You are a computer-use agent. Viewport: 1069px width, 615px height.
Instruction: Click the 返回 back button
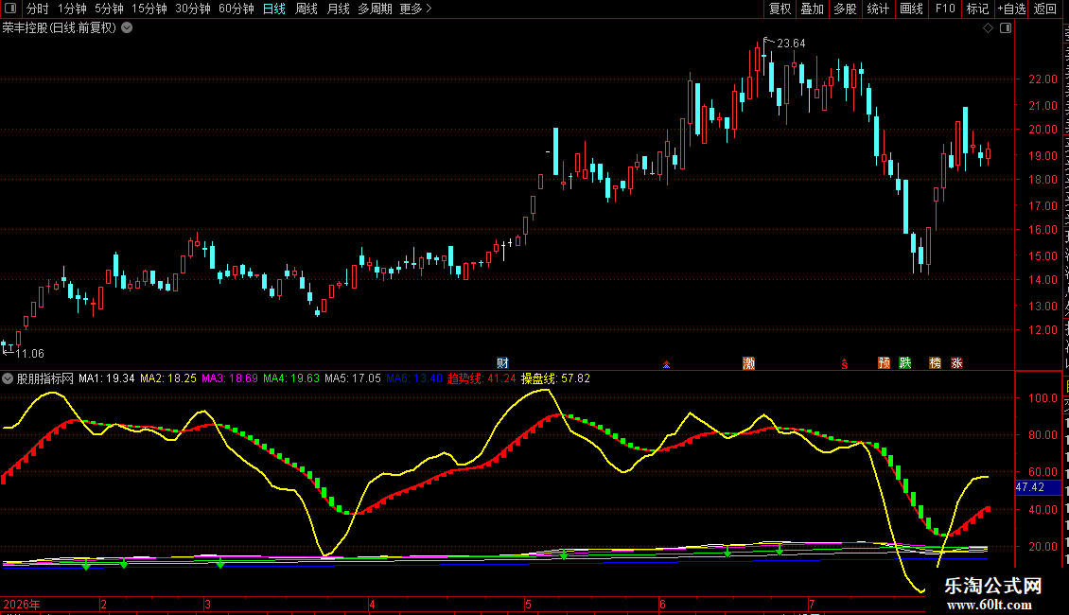(x=1044, y=9)
